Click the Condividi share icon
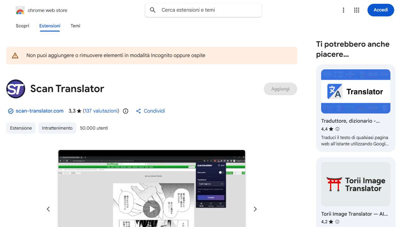The width and height of the screenshot is (403, 227). (138, 111)
